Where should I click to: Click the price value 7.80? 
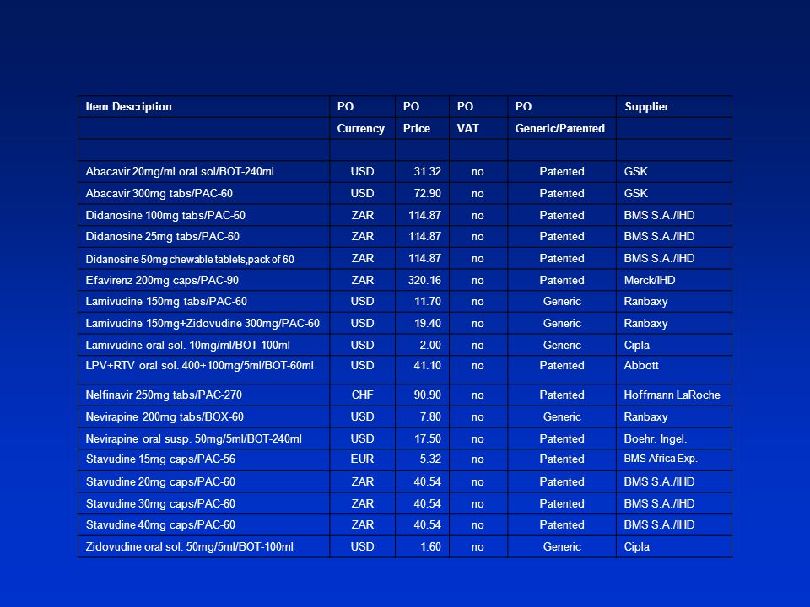pos(430,416)
